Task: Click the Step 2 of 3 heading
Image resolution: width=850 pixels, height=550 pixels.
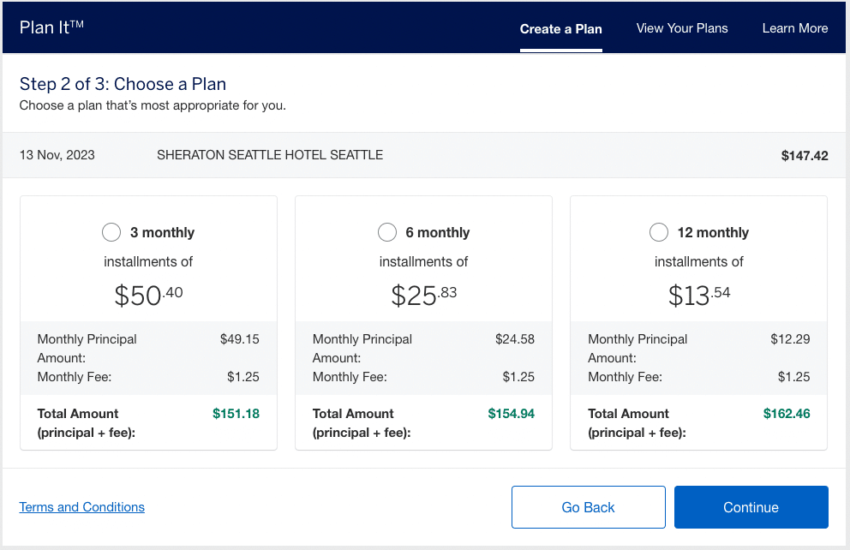Action: pyautogui.click(x=123, y=84)
